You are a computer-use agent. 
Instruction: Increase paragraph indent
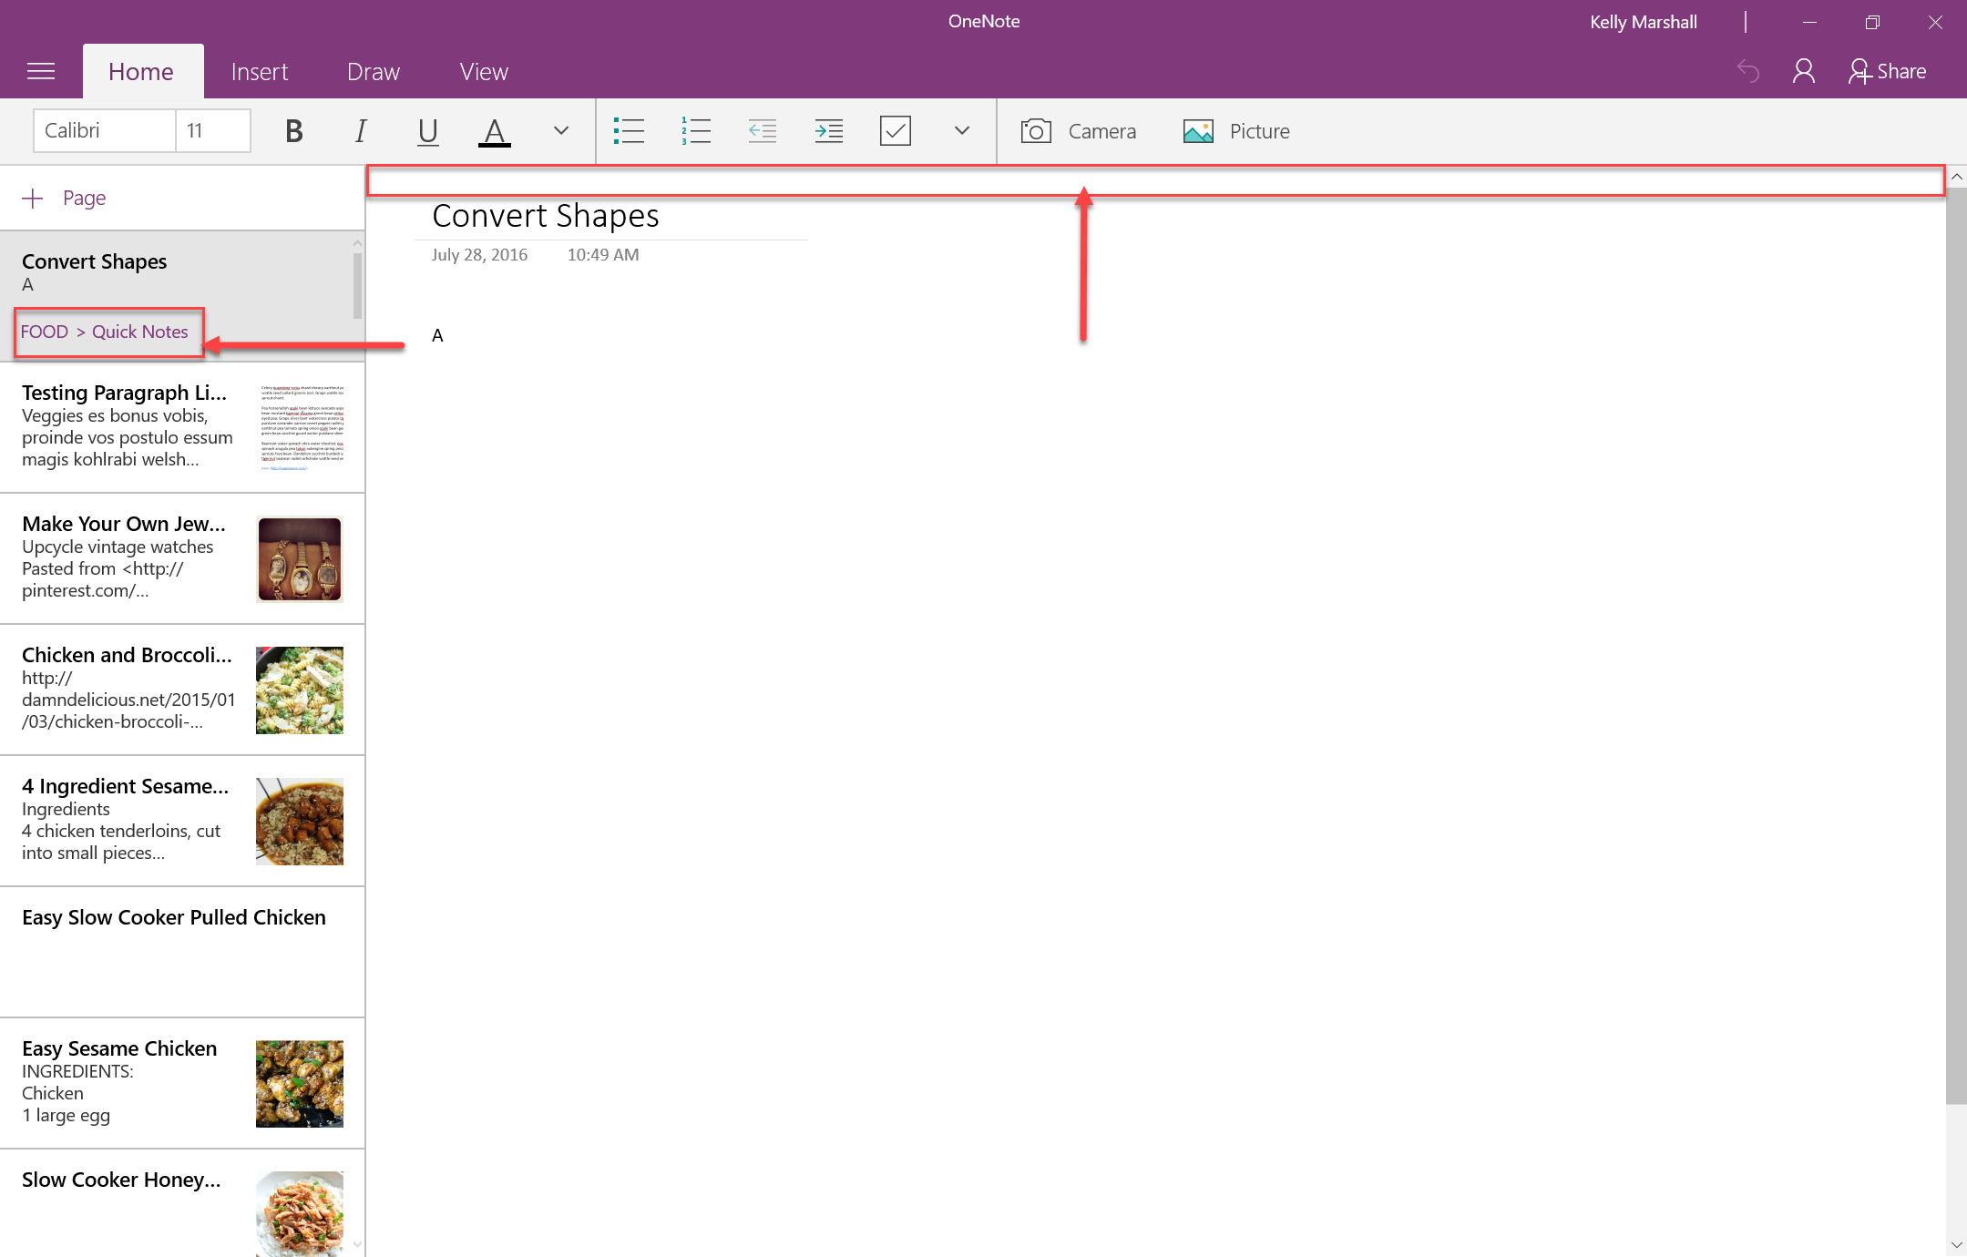tap(829, 130)
